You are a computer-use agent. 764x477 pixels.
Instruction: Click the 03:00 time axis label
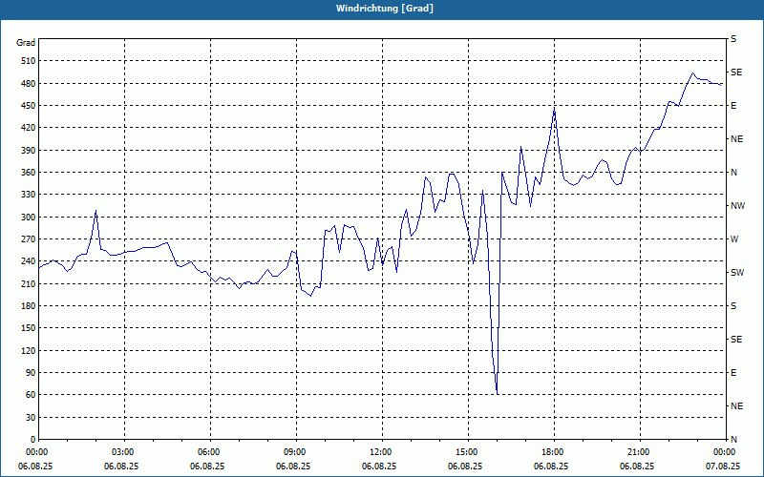(x=125, y=452)
